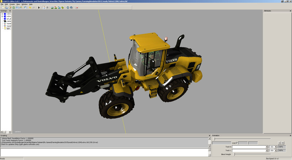Click the Track 1 100% weight field
Image resolution: width=292 pixels, height=160 pixels.
point(282,151)
